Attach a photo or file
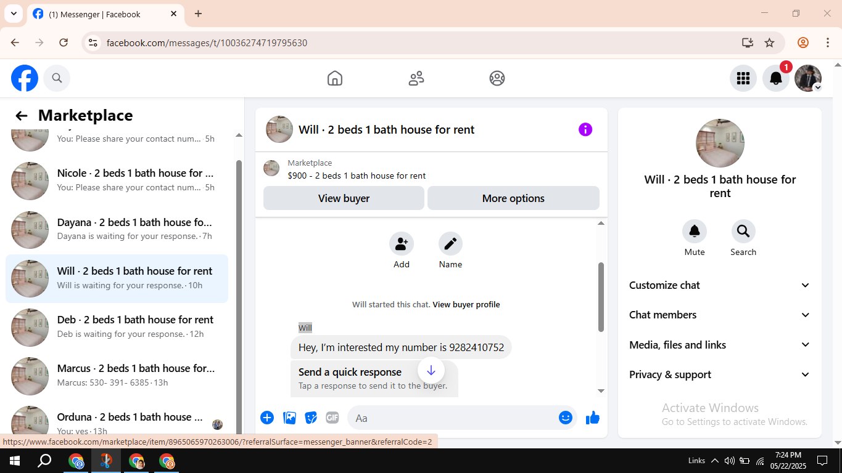 coord(289,418)
